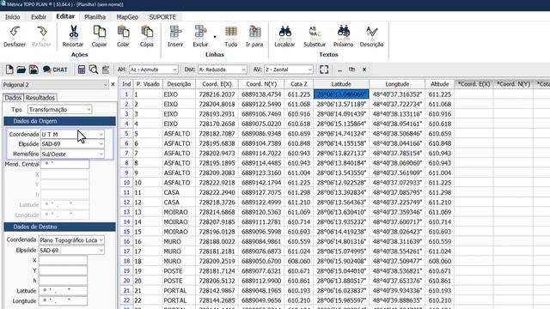The height and width of the screenshot is (309, 550).
Task: Open Localizar binoculars tool
Action: (x=284, y=32)
